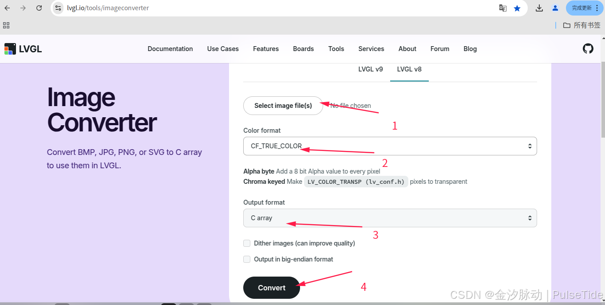Click the Select image file(s) button
Viewport: 605px width, 305px height.
point(283,106)
